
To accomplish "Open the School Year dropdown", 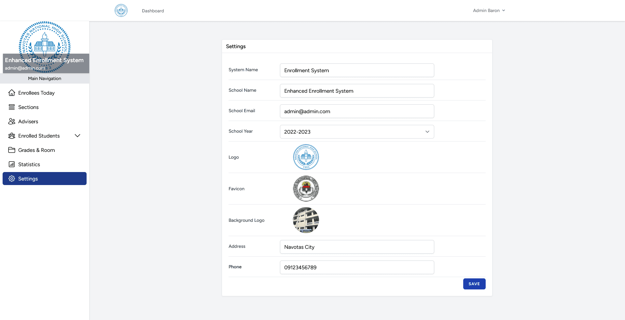I will (x=357, y=132).
